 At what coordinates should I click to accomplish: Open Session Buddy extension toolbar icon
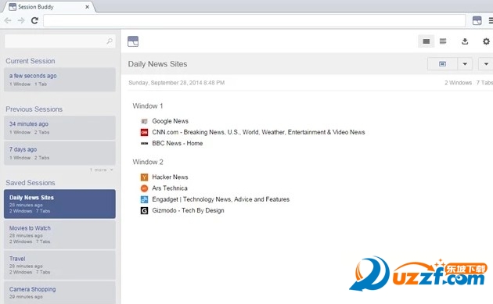477,20
